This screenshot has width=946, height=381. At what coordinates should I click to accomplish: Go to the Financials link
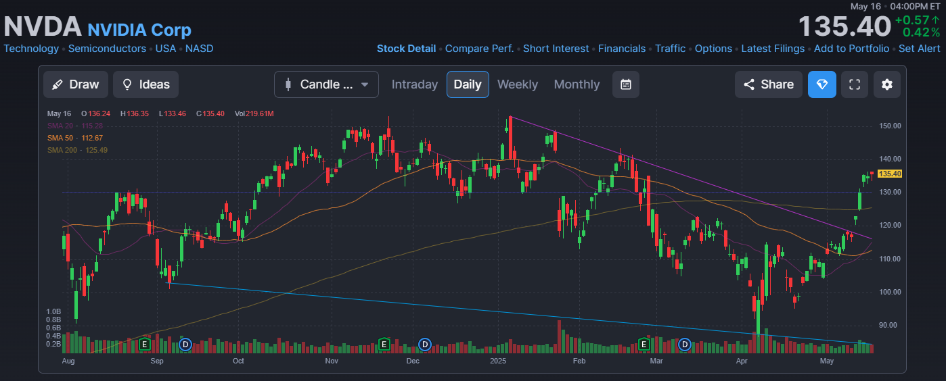pyautogui.click(x=622, y=49)
